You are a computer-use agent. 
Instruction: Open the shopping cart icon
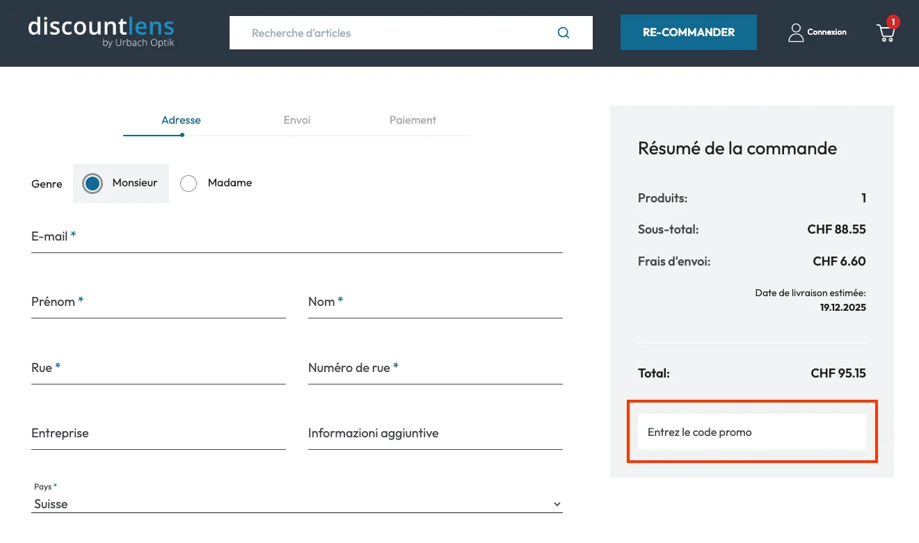pyautogui.click(x=885, y=33)
